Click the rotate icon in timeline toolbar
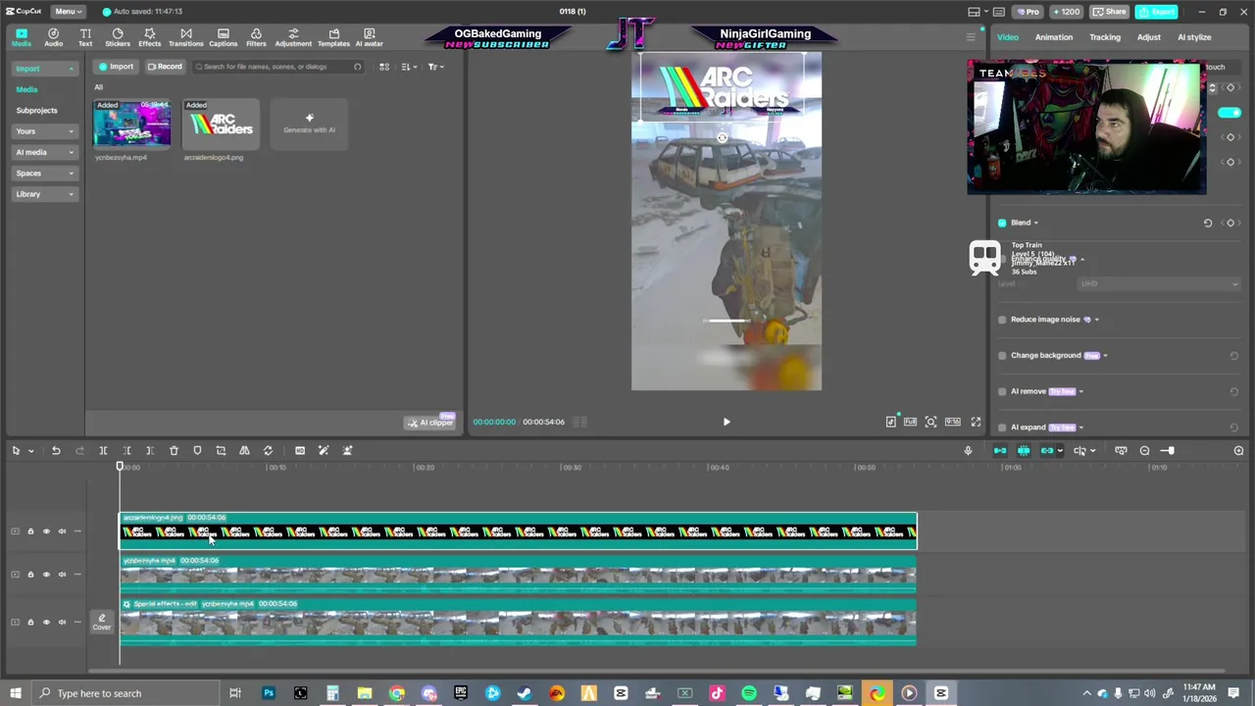This screenshot has height=706, width=1255. [268, 450]
